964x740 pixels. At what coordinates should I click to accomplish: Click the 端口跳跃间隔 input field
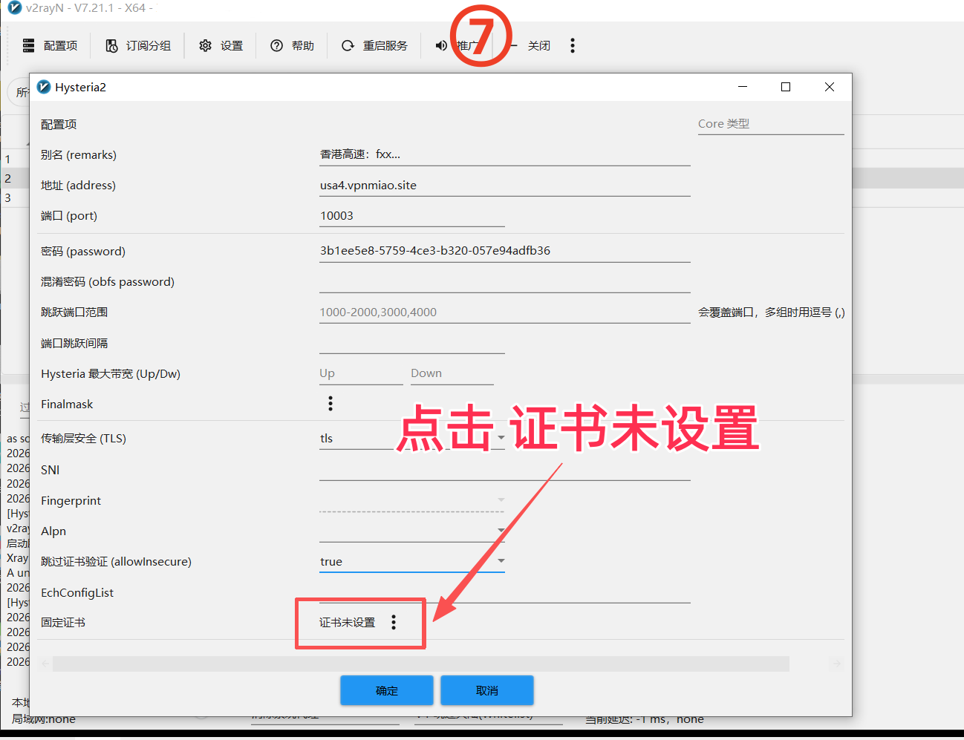[412, 343]
